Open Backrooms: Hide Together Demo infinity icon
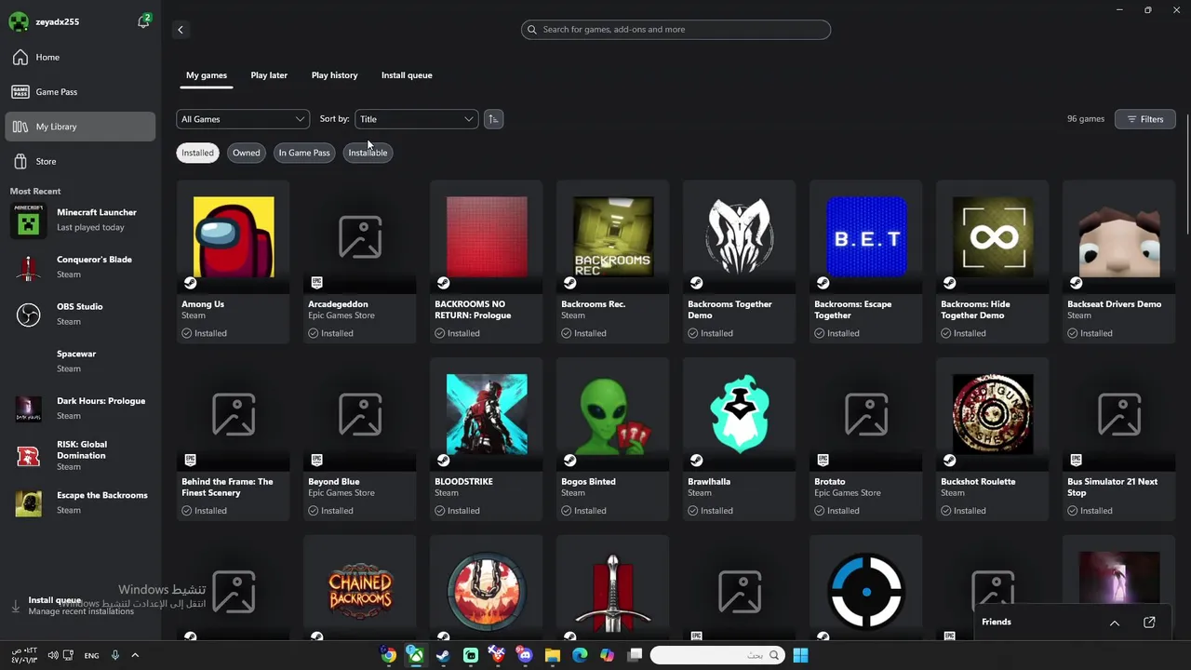Image resolution: width=1191 pixels, height=670 pixels. 993,237
